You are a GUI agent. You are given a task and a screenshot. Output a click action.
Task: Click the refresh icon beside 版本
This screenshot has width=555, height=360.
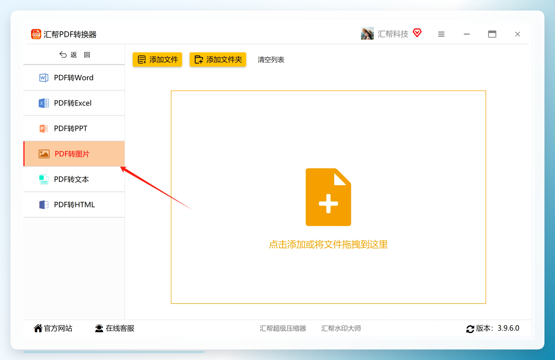[470, 329]
